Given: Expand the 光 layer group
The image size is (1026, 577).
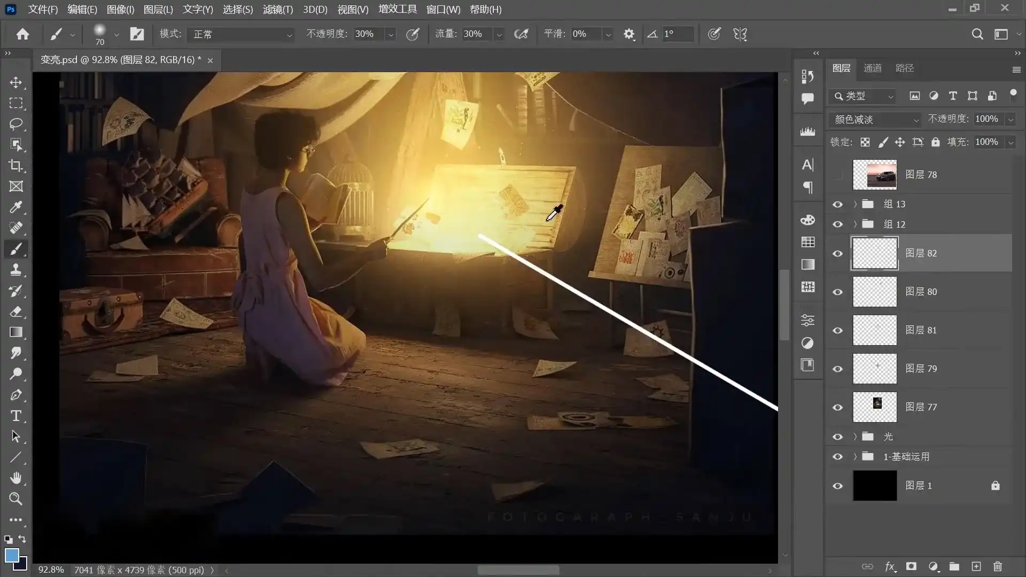Looking at the screenshot, I should point(855,436).
